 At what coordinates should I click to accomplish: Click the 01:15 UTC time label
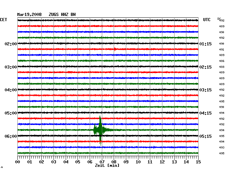tap(205, 44)
